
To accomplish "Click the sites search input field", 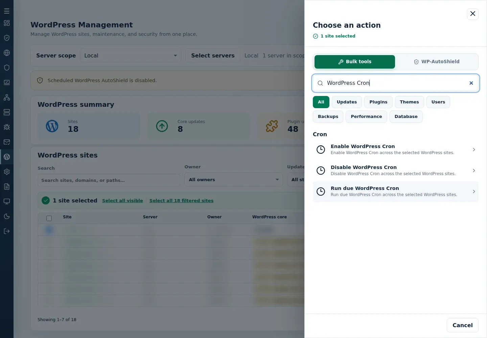I will pos(109,180).
